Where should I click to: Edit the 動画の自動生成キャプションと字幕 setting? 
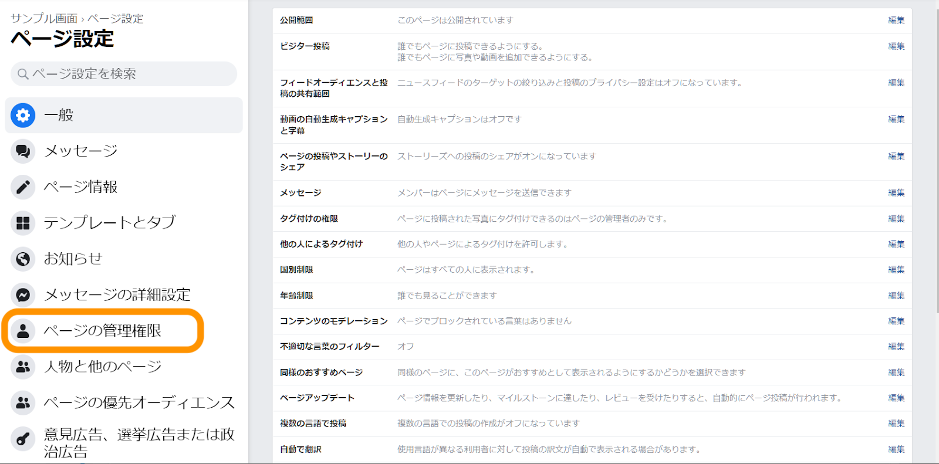pyautogui.click(x=896, y=119)
